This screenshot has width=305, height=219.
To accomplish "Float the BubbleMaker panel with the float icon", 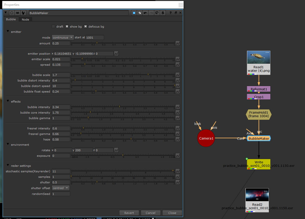I will pos(176,13).
